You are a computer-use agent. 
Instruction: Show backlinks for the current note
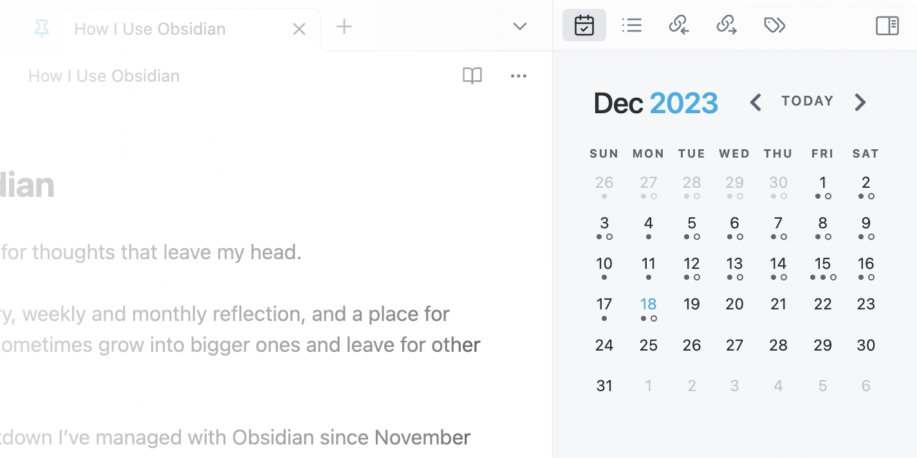tap(678, 25)
